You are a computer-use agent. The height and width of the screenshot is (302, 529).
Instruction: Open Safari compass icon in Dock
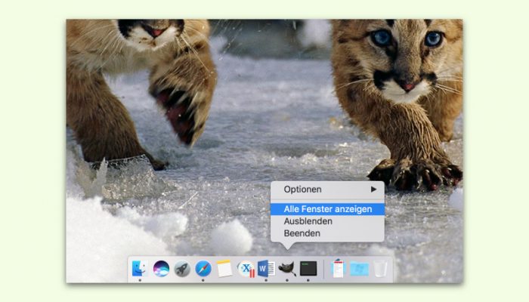pyautogui.click(x=203, y=269)
